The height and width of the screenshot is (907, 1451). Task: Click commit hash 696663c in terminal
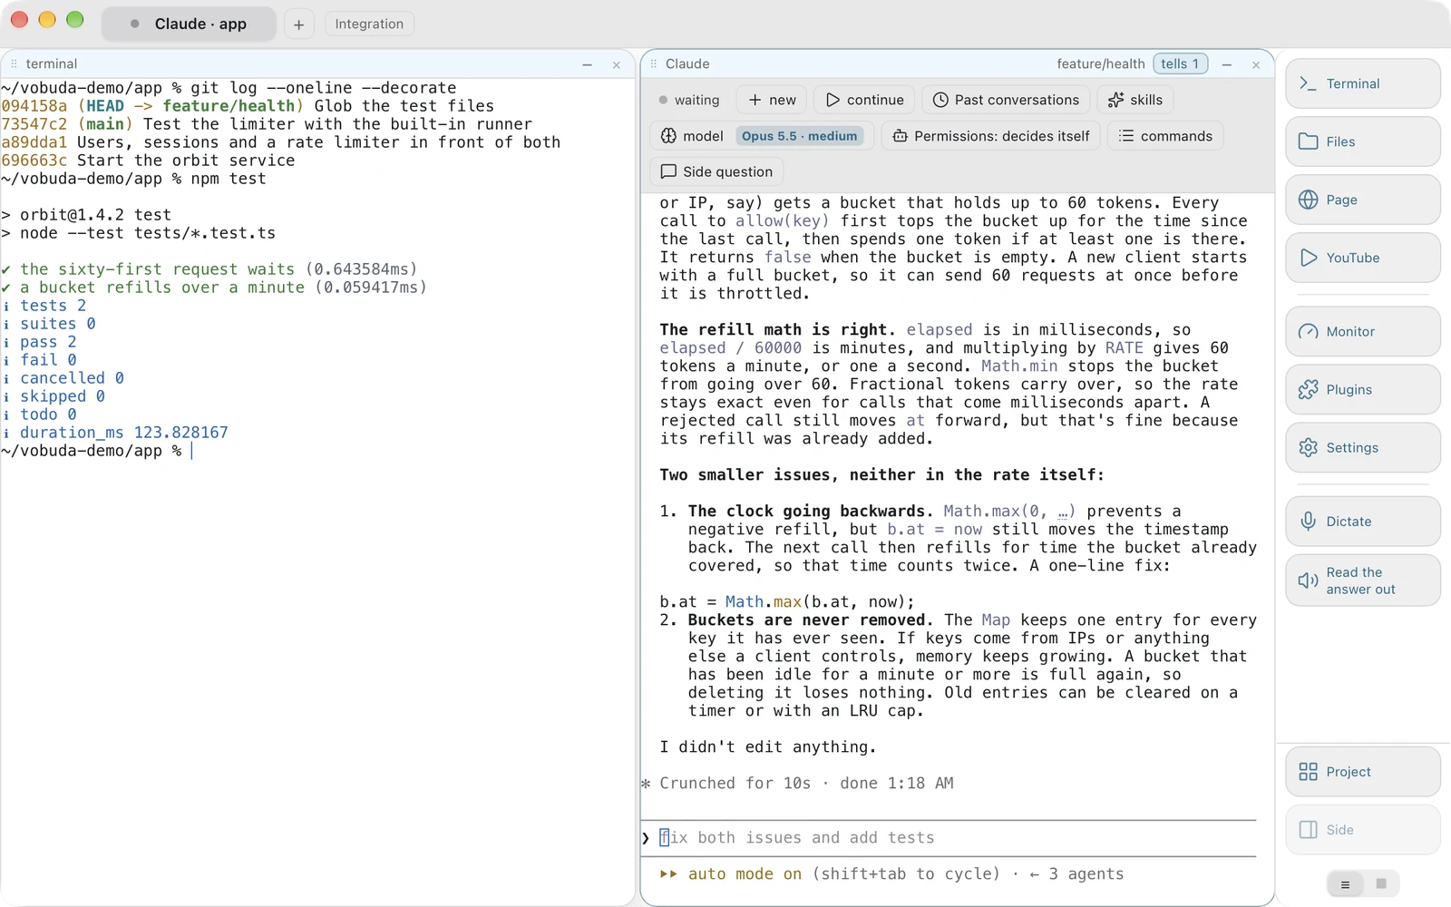click(34, 161)
